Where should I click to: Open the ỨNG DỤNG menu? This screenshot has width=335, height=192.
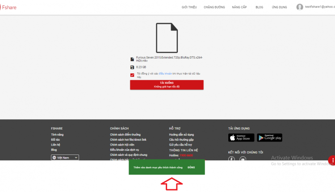pos(279,7)
